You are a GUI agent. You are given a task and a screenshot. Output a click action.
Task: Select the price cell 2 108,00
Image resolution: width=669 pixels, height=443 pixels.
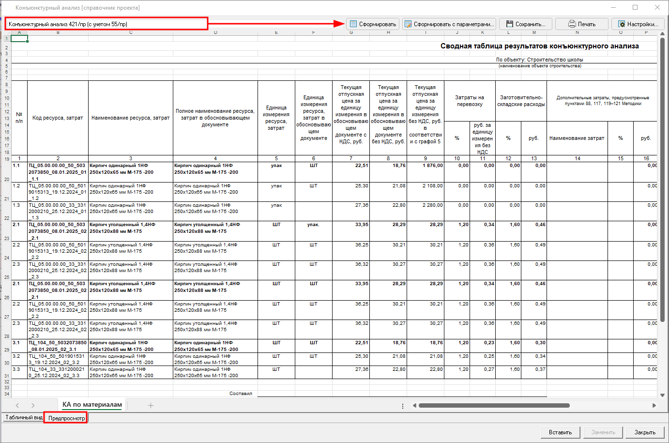426,192
